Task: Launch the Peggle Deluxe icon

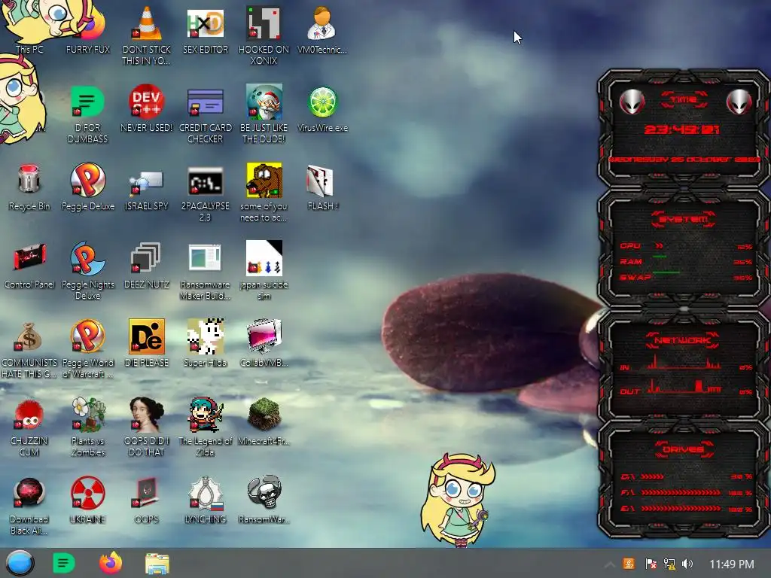Action: pyautogui.click(x=87, y=180)
